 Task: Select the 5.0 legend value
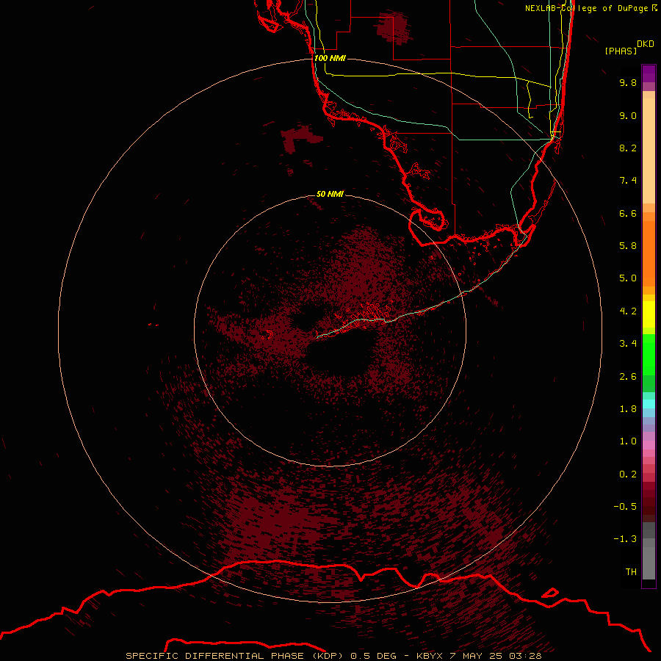click(x=628, y=278)
